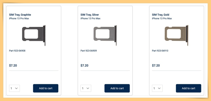The image size is (211, 101).
Task: Click iPhone 13 Pro Max under Gold tray
Action: [162, 19]
